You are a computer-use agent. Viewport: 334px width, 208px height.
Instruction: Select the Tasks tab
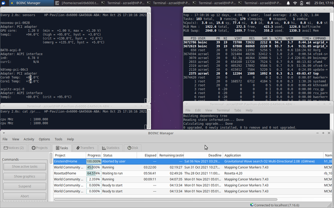(62, 148)
